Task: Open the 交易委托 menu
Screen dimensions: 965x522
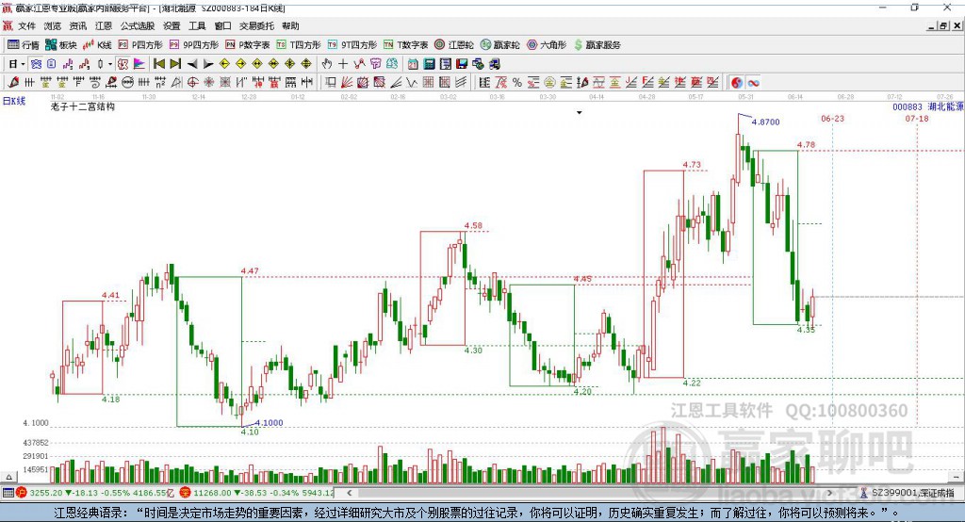Action: (256, 25)
